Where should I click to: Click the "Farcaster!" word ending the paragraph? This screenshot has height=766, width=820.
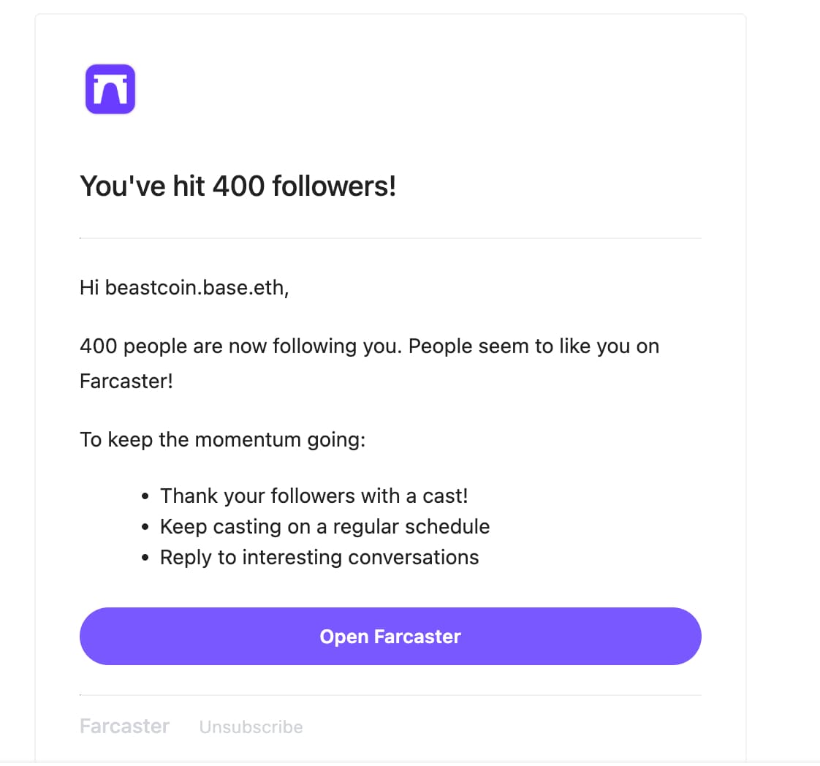coord(126,381)
